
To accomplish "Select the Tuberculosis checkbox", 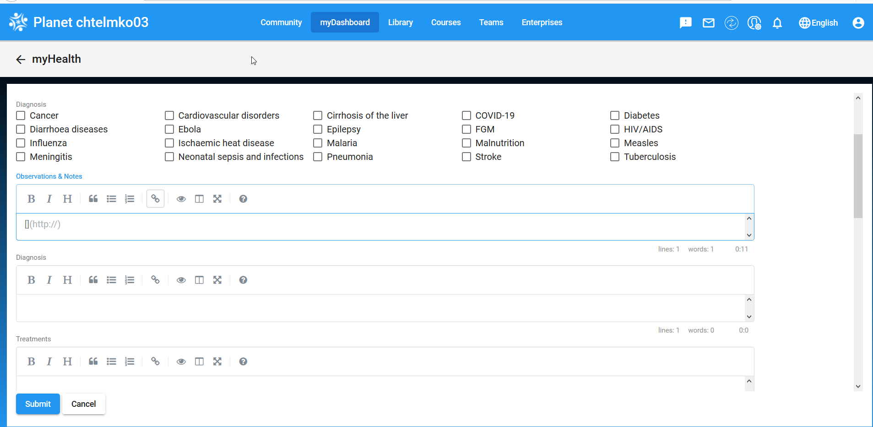I will point(614,157).
